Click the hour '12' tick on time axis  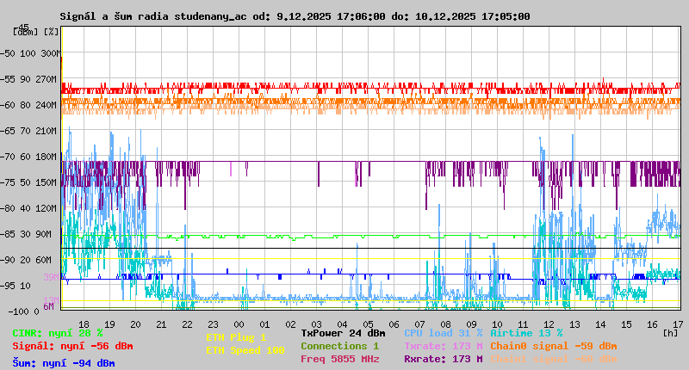549,324
